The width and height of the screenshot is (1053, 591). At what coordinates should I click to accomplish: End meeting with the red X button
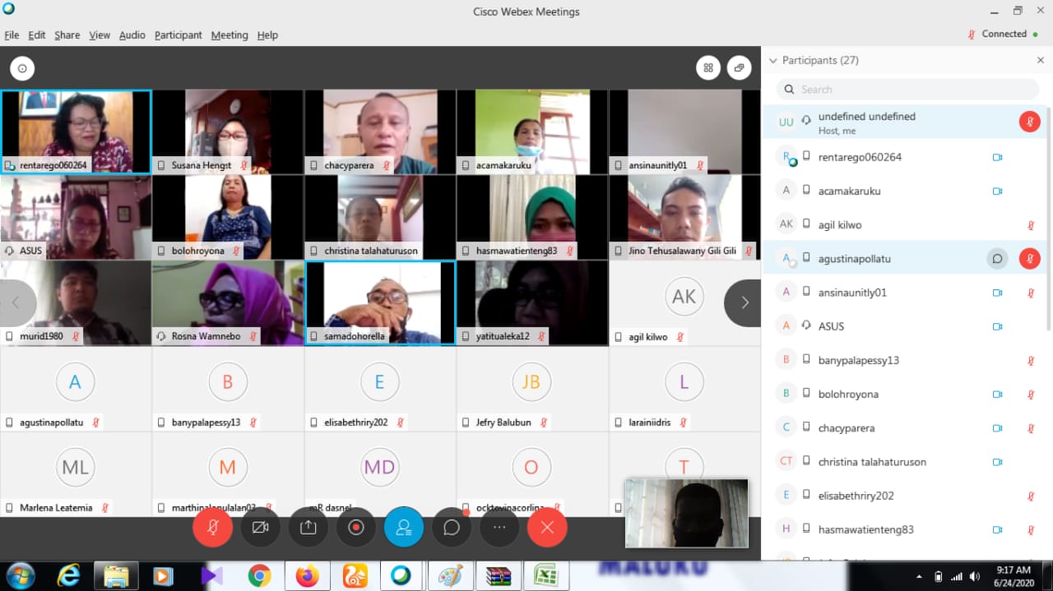[x=547, y=528]
